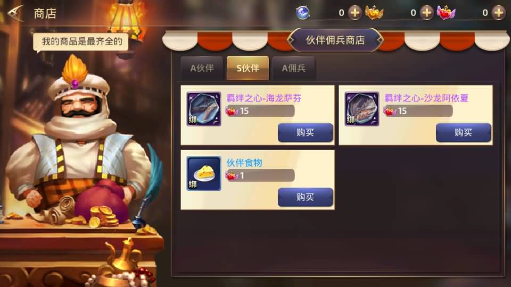The height and width of the screenshot is (287, 511).
Task: Switch to the A佣兵 tab
Action: tap(294, 69)
